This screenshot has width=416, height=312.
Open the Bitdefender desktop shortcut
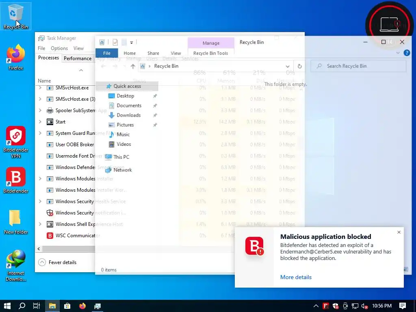pos(16,180)
